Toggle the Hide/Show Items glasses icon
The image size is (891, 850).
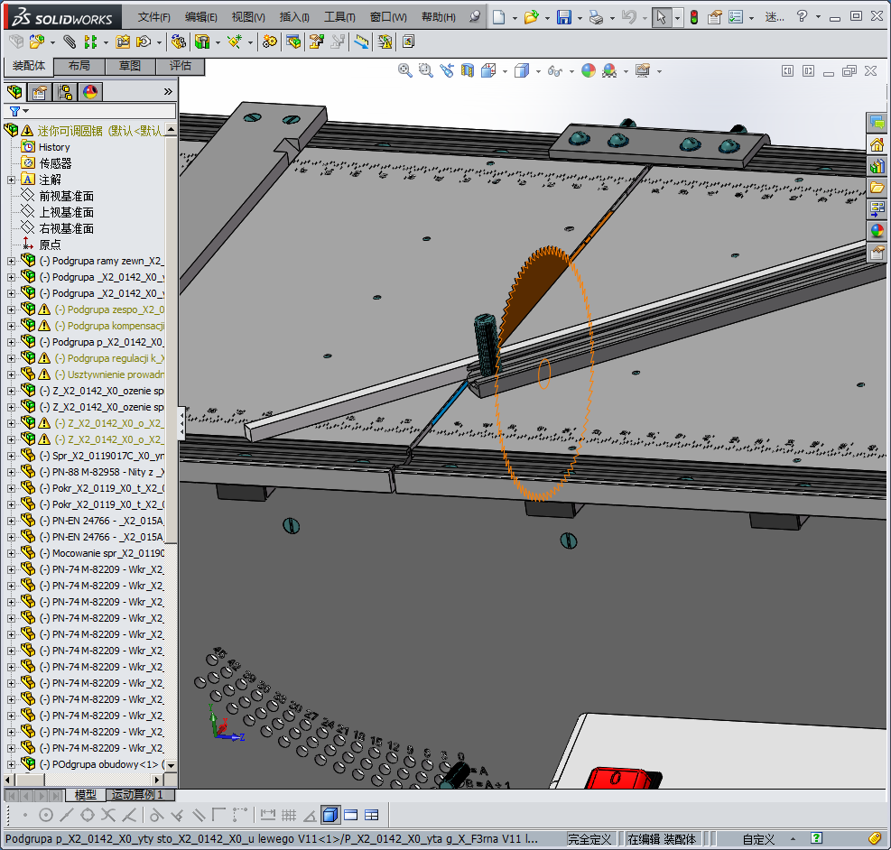click(x=554, y=70)
